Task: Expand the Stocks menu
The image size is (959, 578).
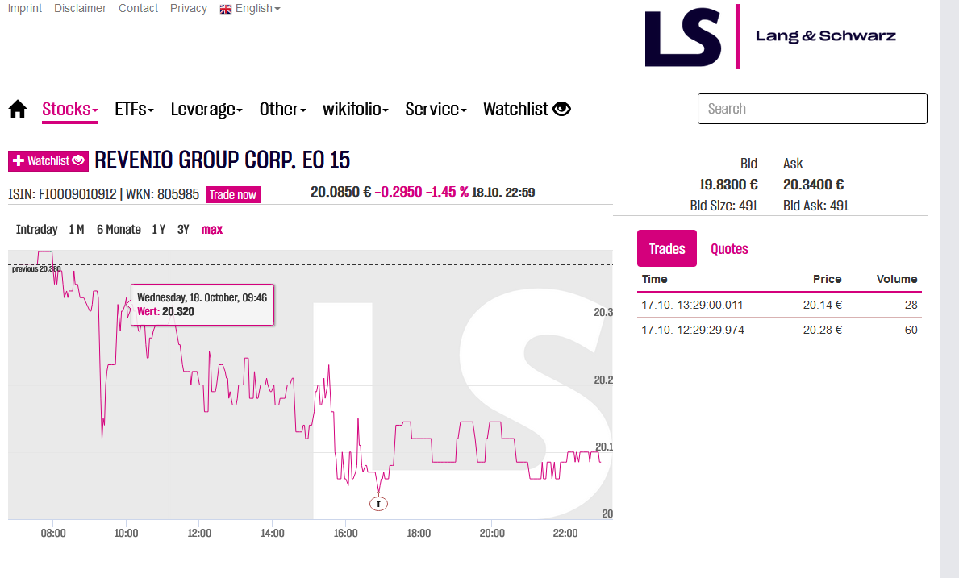Action: coord(69,109)
